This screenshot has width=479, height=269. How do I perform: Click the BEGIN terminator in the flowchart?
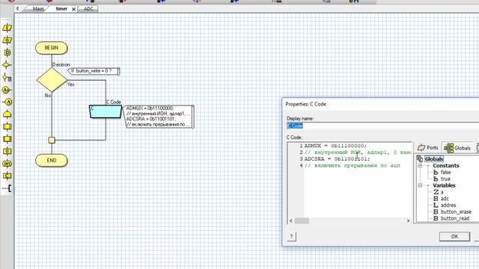(52, 48)
